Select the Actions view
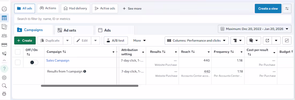The image size is (295, 100). 48,9
